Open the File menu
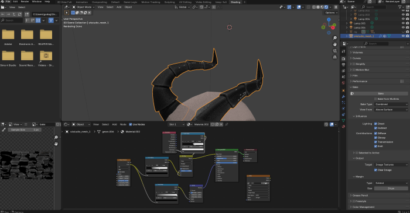This screenshot has height=213, width=410. (8, 2)
